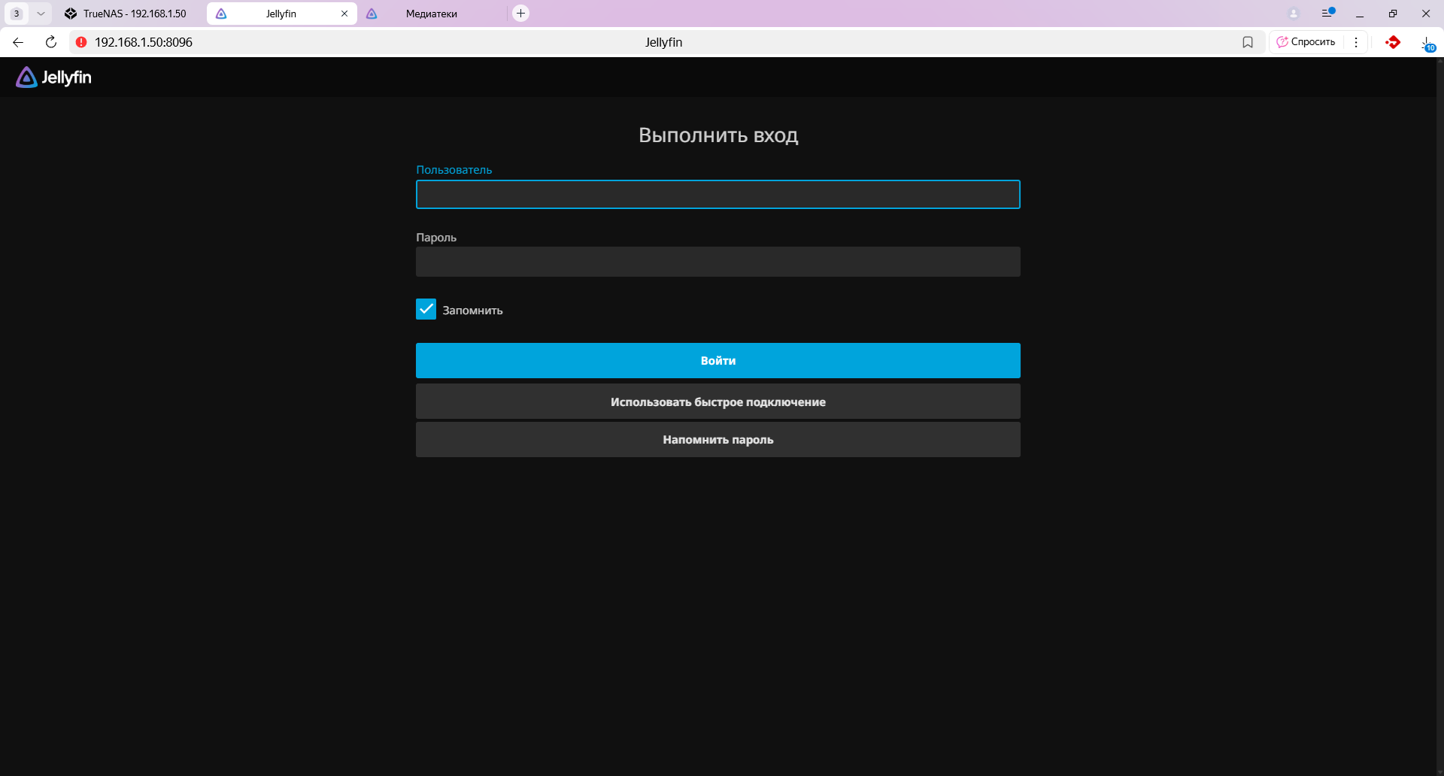Viewport: 1444px width, 776px height.
Task: Reload the page with the refresh icon
Action: tap(51, 42)
